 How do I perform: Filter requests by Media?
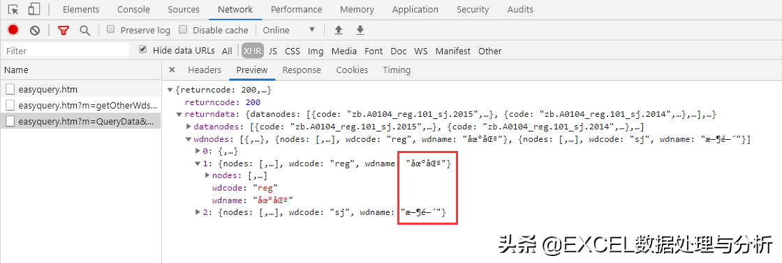344,51
